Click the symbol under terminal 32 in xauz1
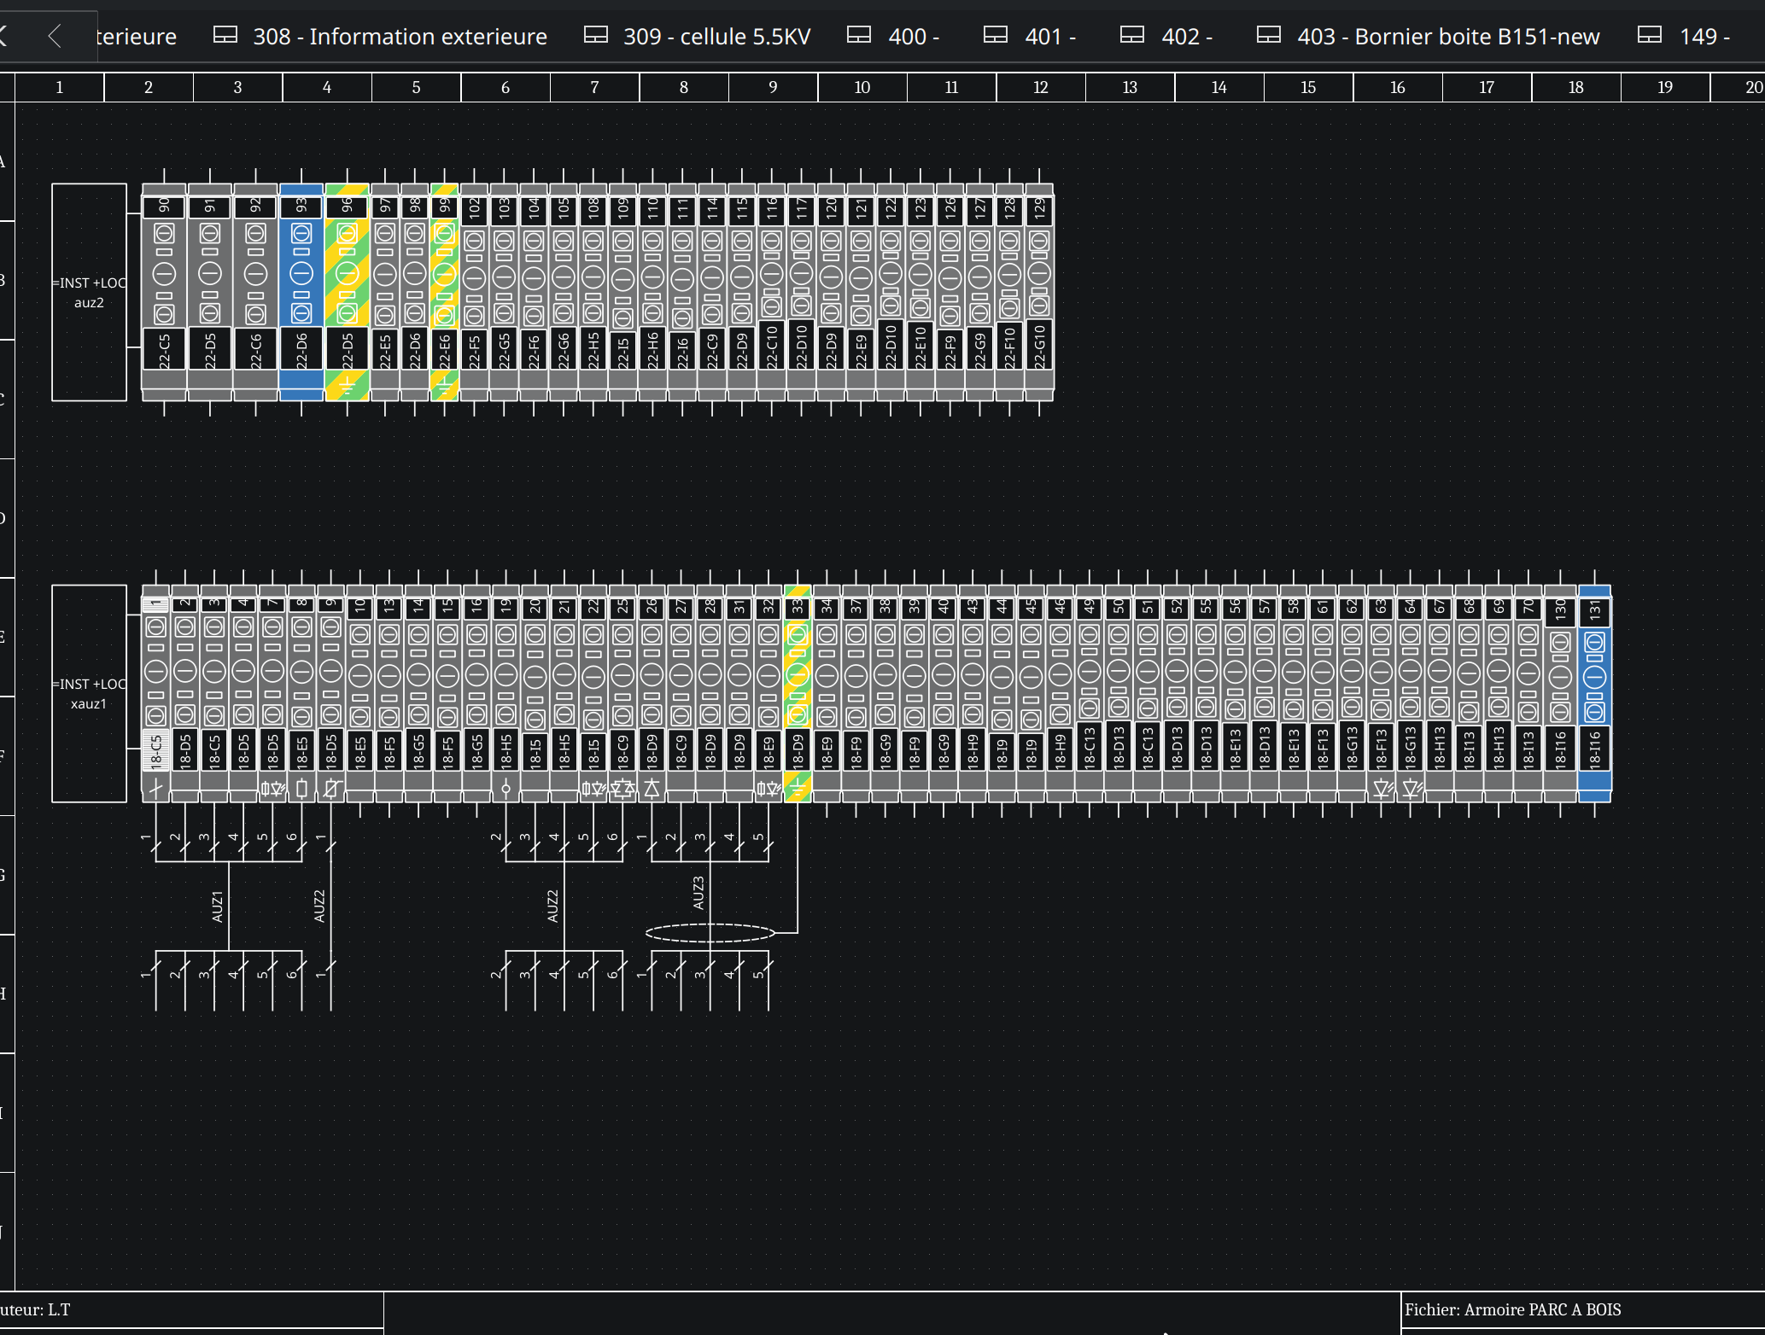 769,789
